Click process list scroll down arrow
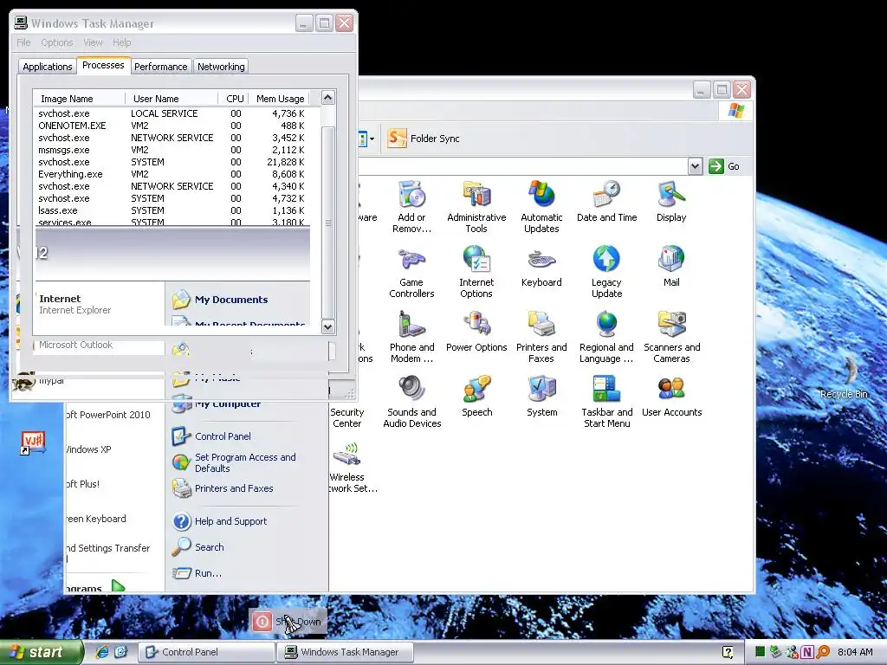The height and width of the screenshot is (665, 887). click(328, 326)
